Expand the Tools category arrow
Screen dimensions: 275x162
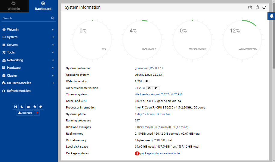pos(53,52)
